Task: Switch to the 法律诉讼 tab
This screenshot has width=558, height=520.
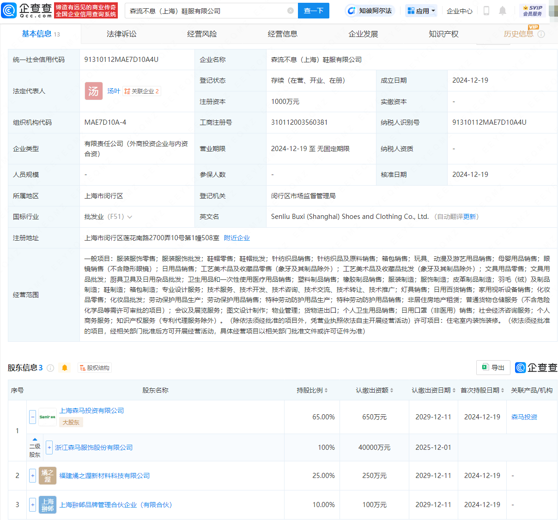Action: 121,34
